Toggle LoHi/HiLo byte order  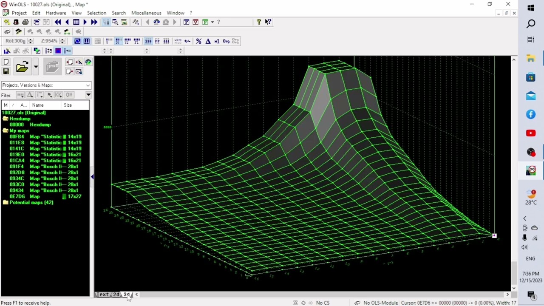coord(178,41)
